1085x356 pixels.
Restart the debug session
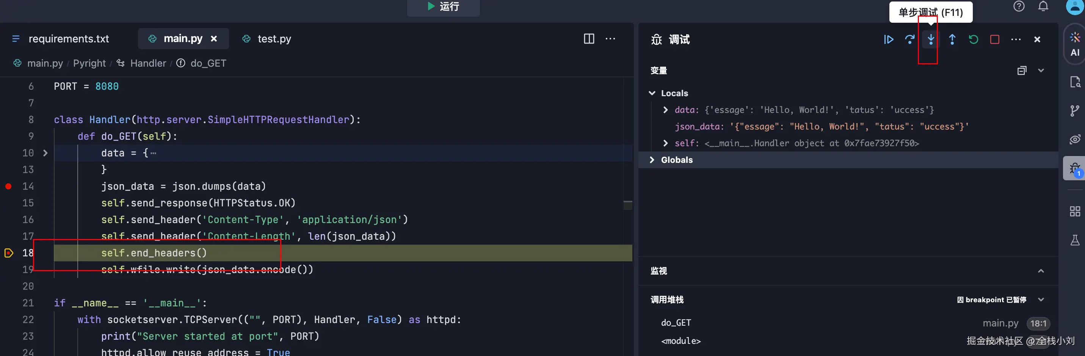click(974, 39)
